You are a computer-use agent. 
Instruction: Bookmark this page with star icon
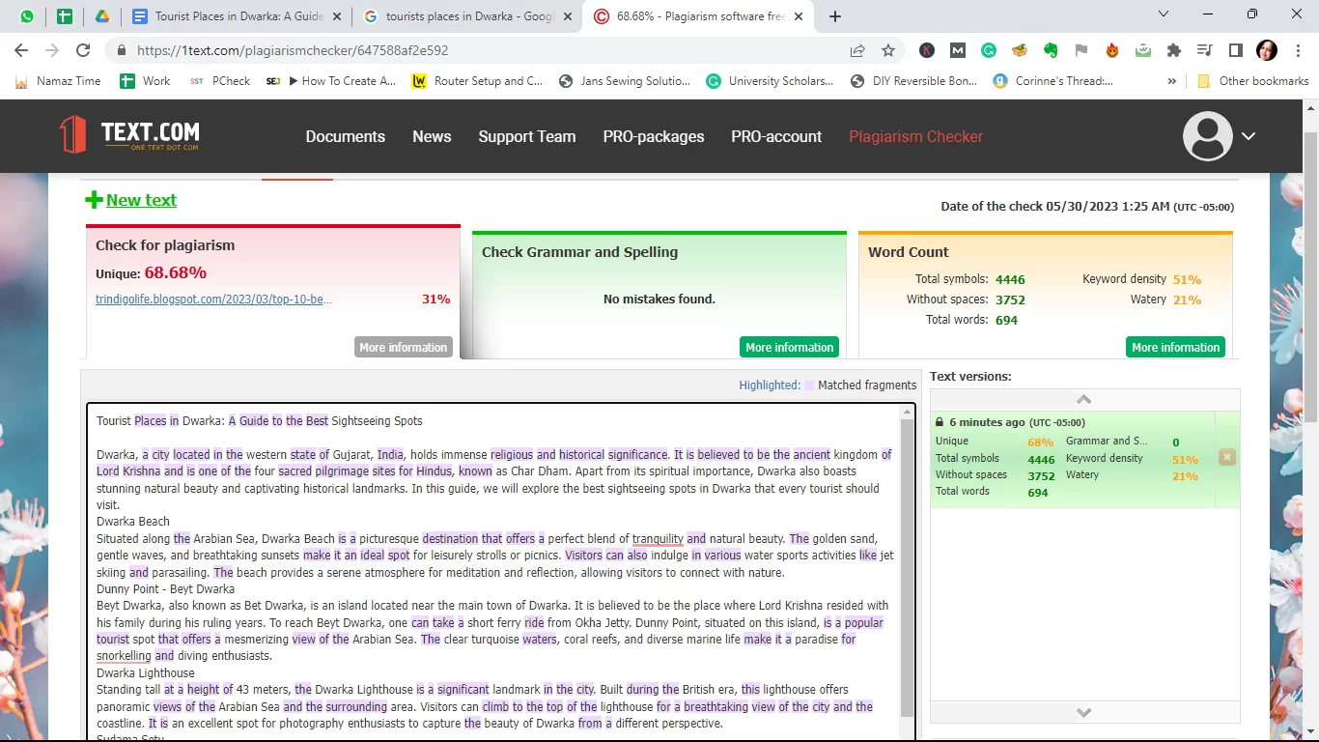point(888,50)
